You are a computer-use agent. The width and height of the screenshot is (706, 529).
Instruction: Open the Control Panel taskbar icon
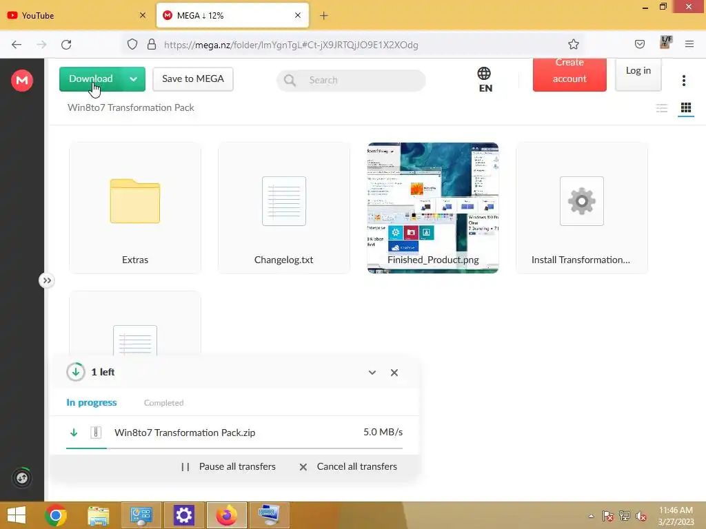point(141,515)
